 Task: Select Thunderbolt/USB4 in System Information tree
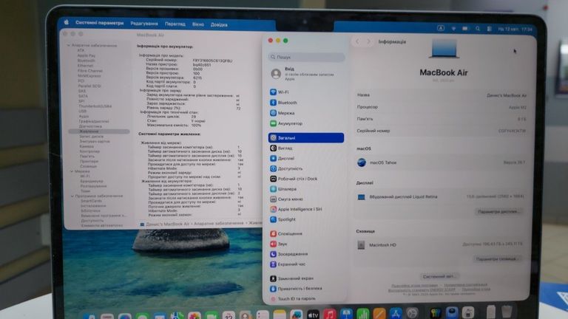click(x=95, y=106)
